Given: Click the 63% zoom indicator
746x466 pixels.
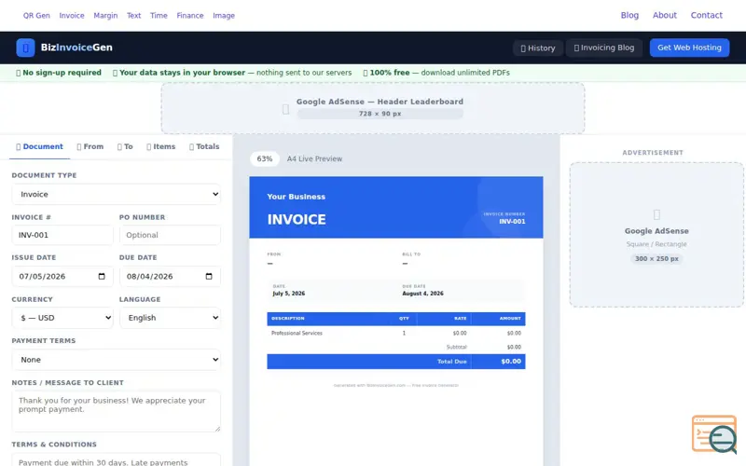Looking at the screenshot, I should (x=265, y=158).
